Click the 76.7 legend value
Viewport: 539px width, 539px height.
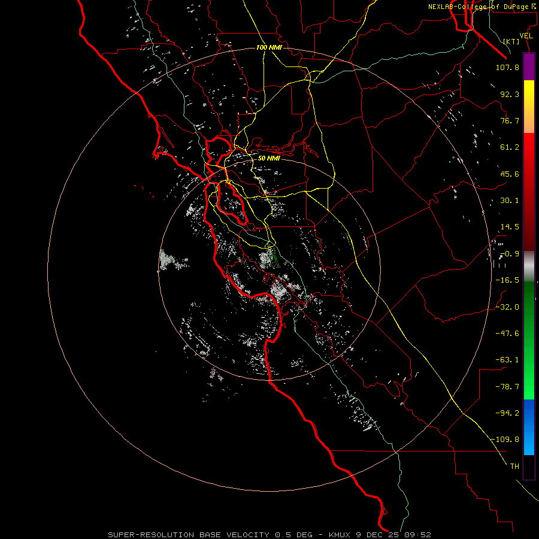point(510,120)
